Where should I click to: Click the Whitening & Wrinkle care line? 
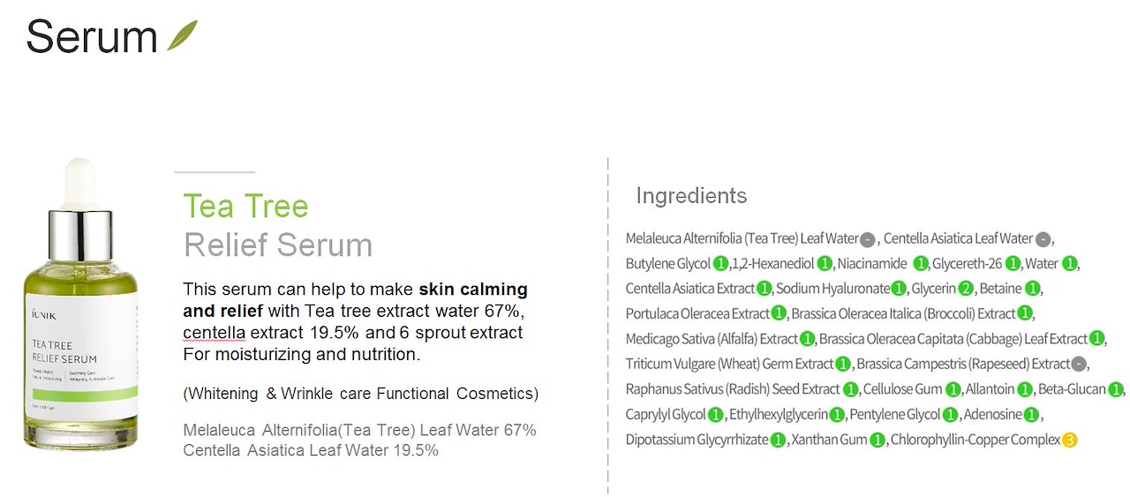click(x=360, y=394)
